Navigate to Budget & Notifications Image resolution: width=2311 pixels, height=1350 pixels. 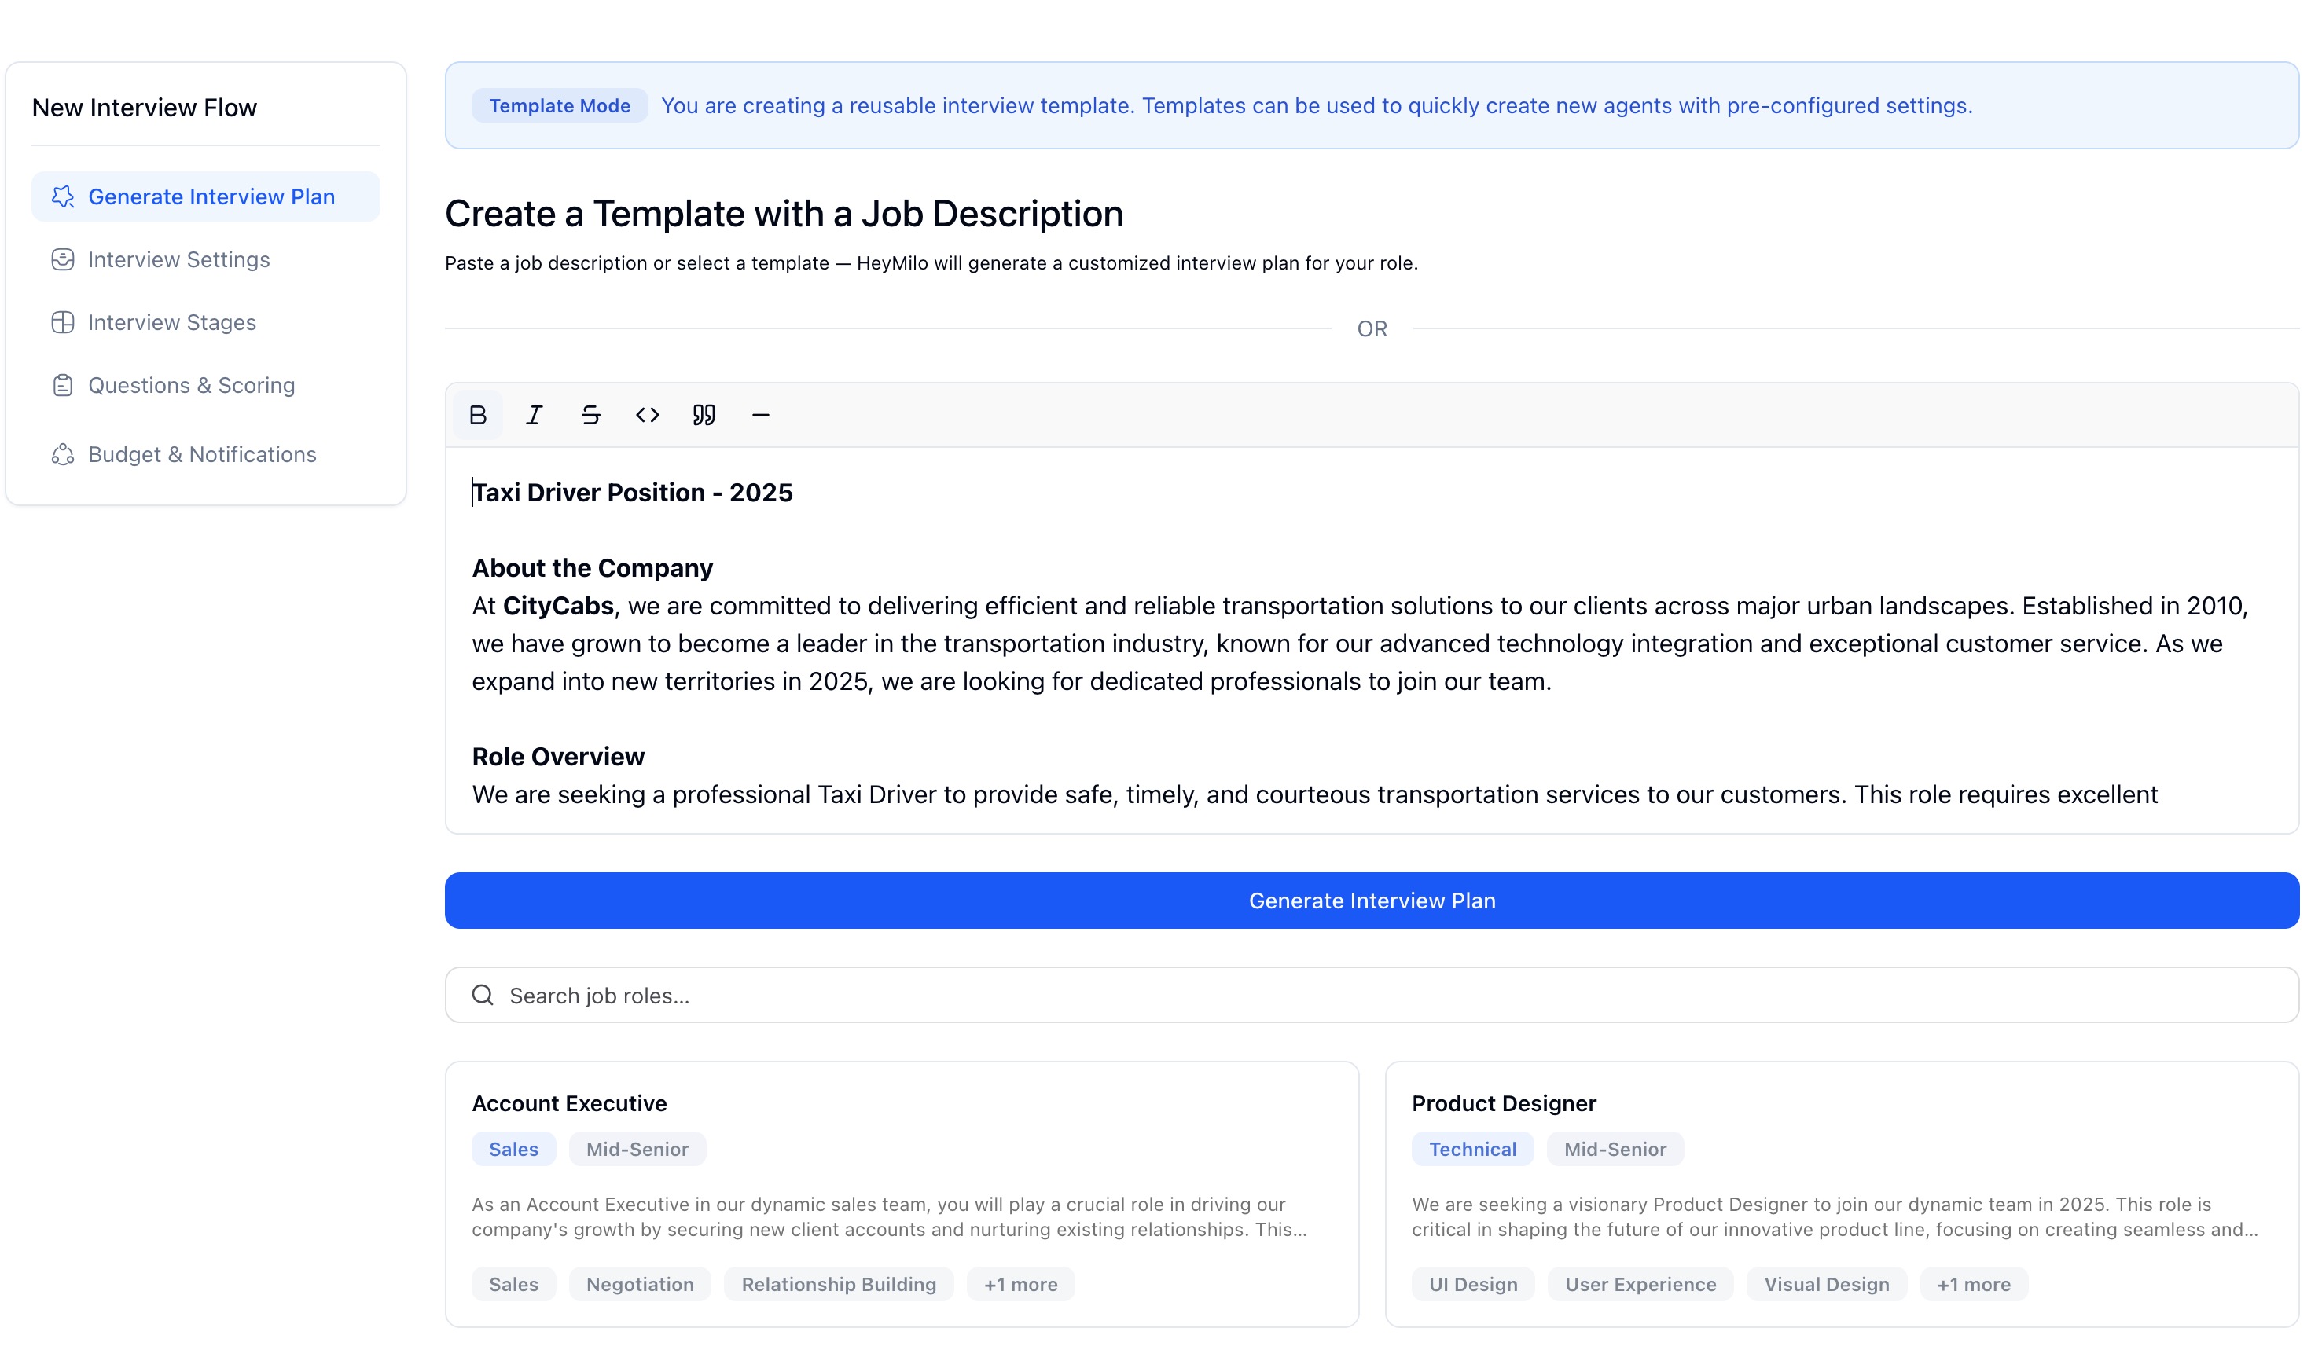pos(202,454)
